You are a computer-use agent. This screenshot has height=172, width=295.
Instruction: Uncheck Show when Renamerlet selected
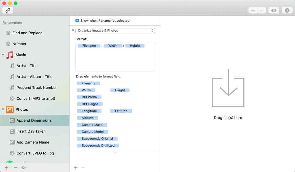pos(77,20)
